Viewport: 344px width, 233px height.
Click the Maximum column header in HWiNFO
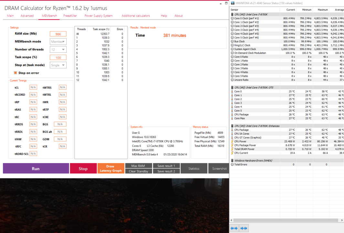pos(321,10)
